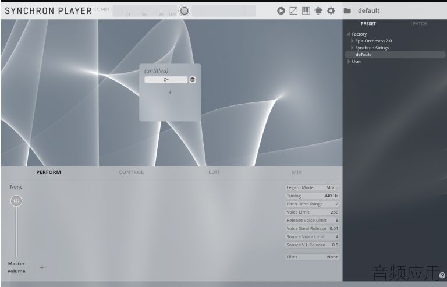Click the preset folder icon
447x287 pixels.
coord(347,11)
